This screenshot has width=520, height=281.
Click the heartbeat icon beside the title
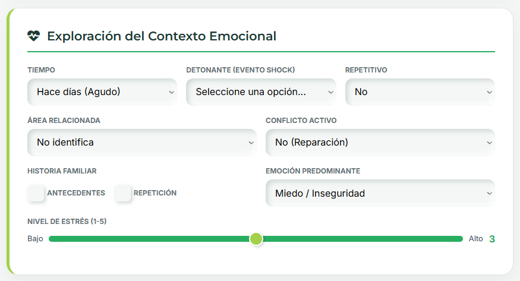point(33,36)
